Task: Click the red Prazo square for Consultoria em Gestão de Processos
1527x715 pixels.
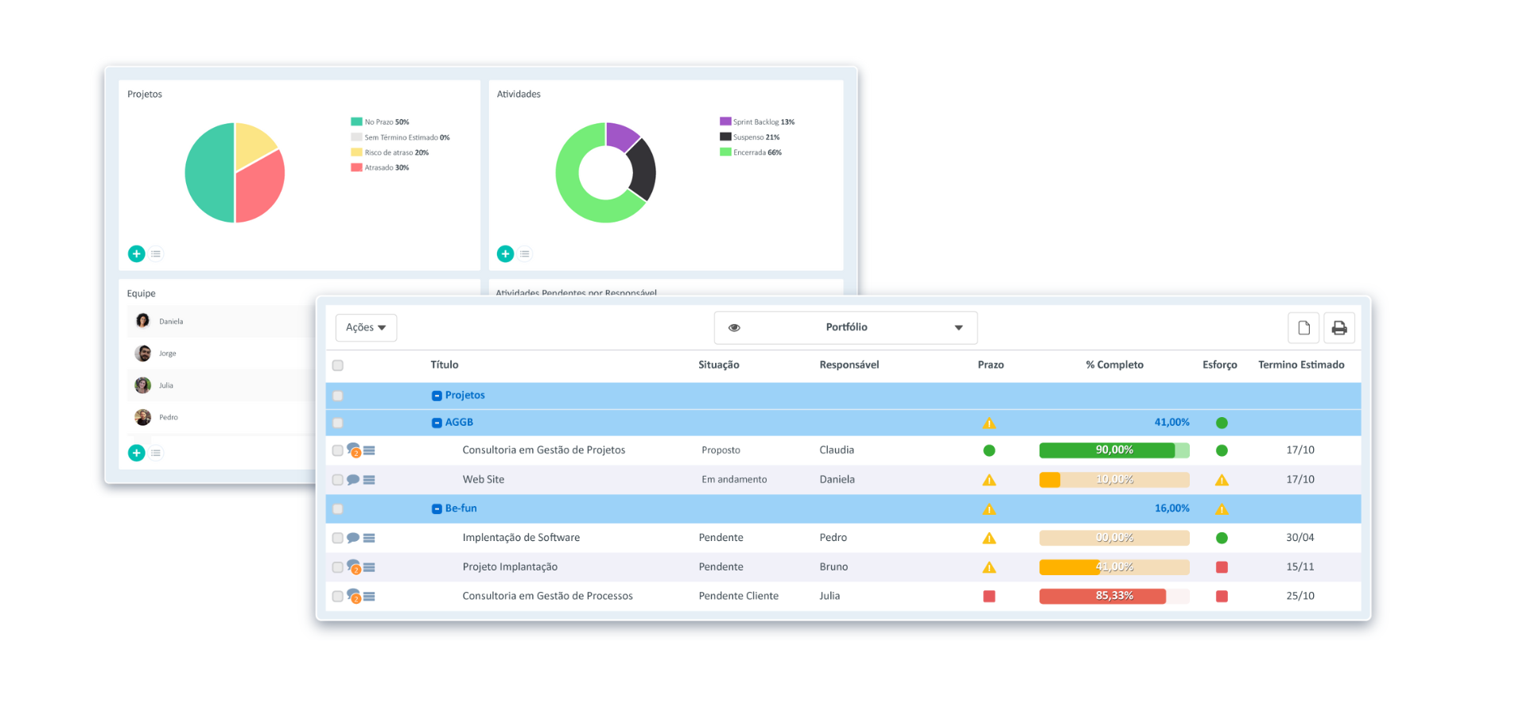Action: [989, 597]
